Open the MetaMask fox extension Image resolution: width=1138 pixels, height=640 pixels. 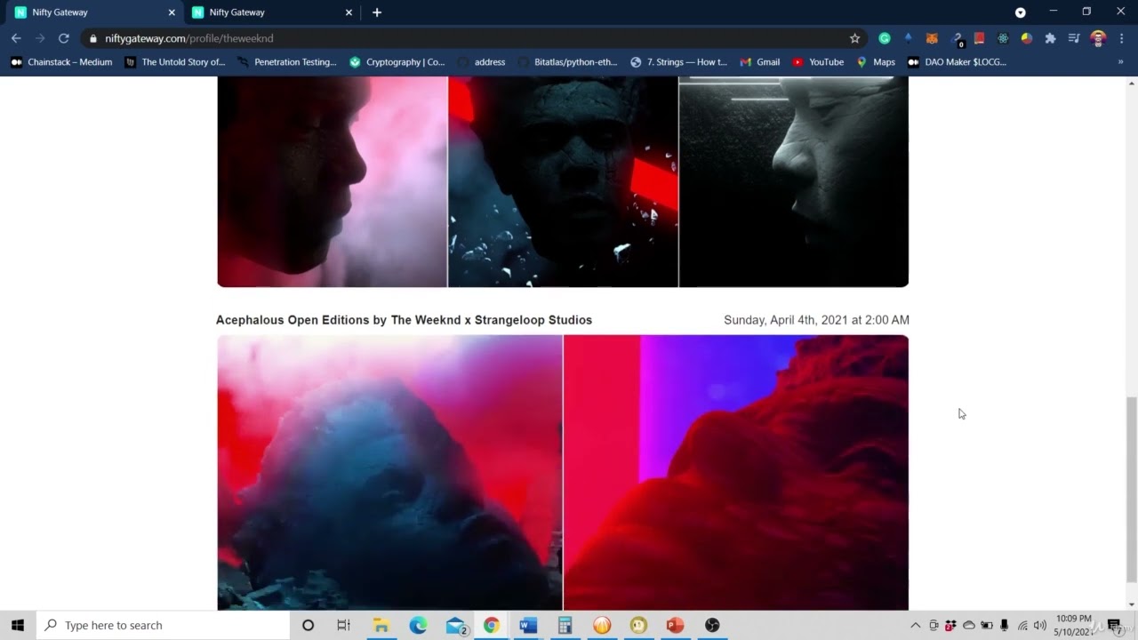[x=932, y=38]
